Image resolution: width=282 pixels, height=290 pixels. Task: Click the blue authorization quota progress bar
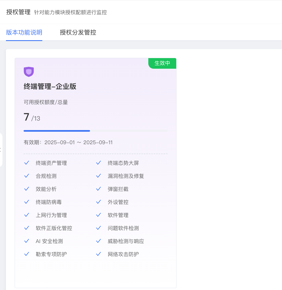(57, 131)
